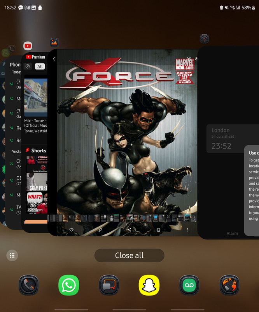The image size is (259, 312).
Task: Tap the Yesterday header in Phone card
Action: tap(17, 152)
